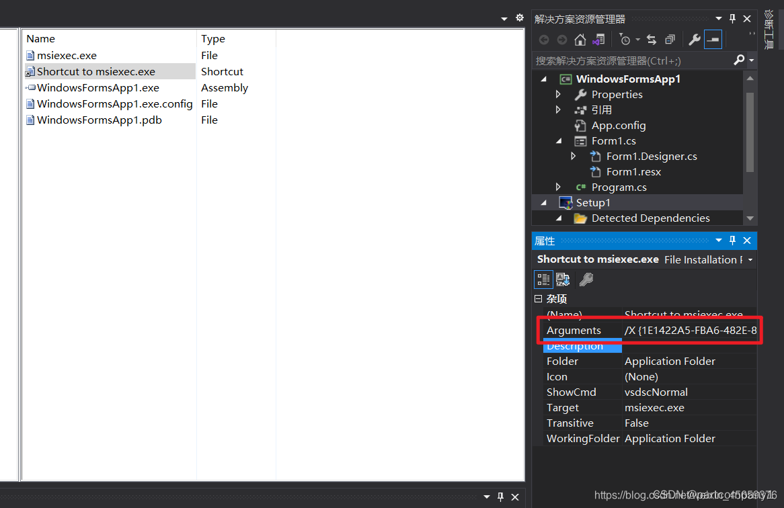784x508 pixels.
Task: Select Shortcut to msiexec.exe in file list
Action: (x=96, y=71)
